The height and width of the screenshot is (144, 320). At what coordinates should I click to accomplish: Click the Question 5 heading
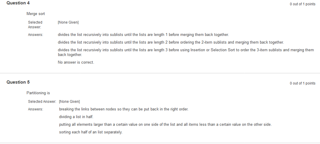click(18, 82)
